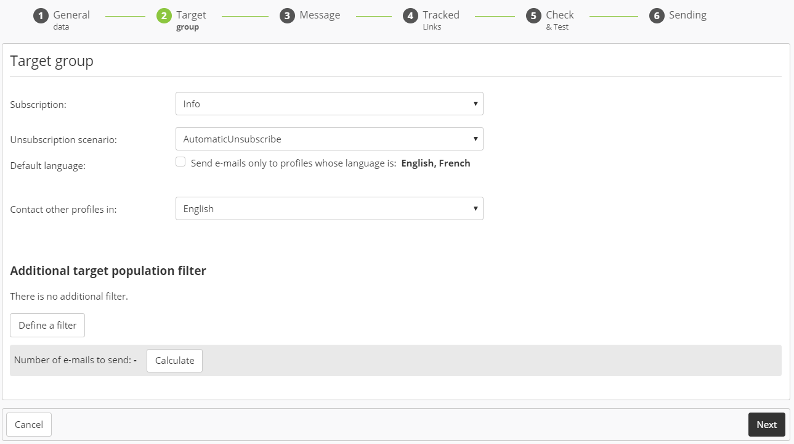Click 'Number of e-mails to send' text
Screen dimensions: 794x444
tap(73, 360)
